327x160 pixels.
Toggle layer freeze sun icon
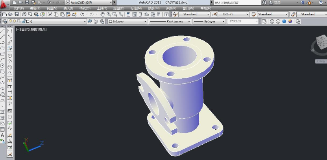15,21
